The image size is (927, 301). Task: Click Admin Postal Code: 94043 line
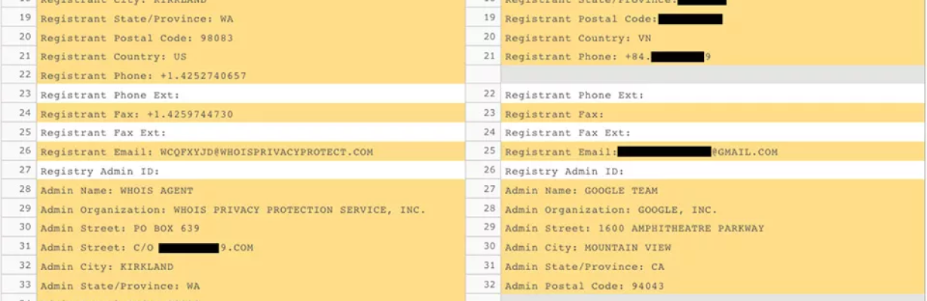tap(713, 285)
